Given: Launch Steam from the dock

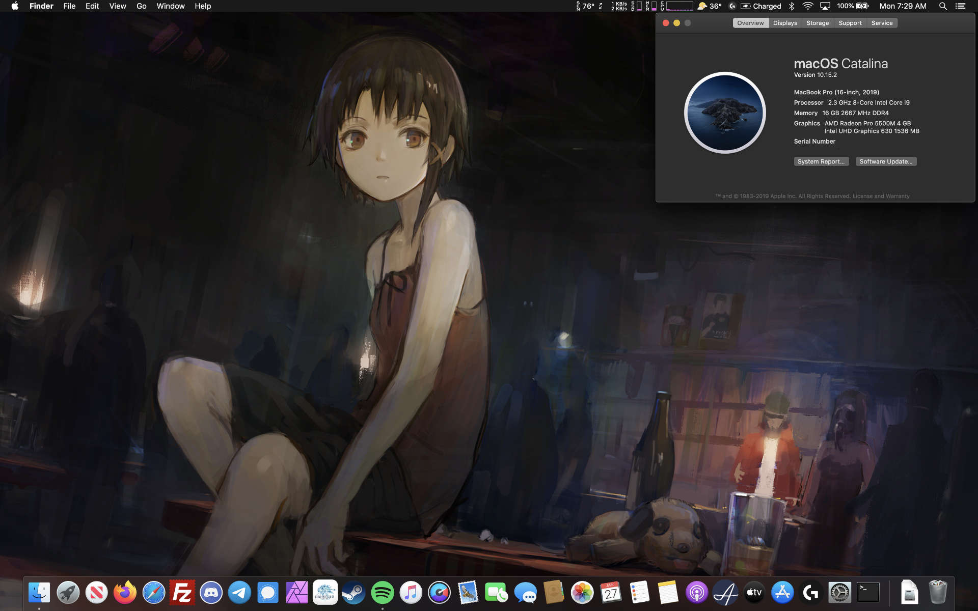Looking at the screenshot, I should [354, 593].
